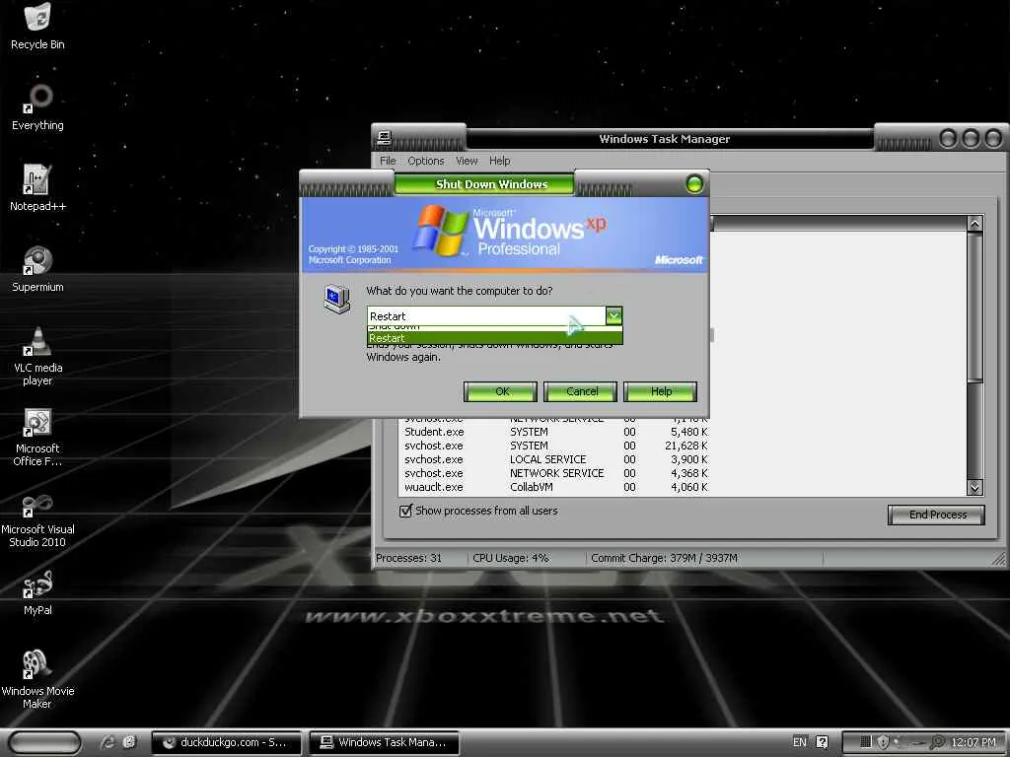Click the Task Manager title bar icon
The image size is (1010, 757).
(x=385, y=138)
